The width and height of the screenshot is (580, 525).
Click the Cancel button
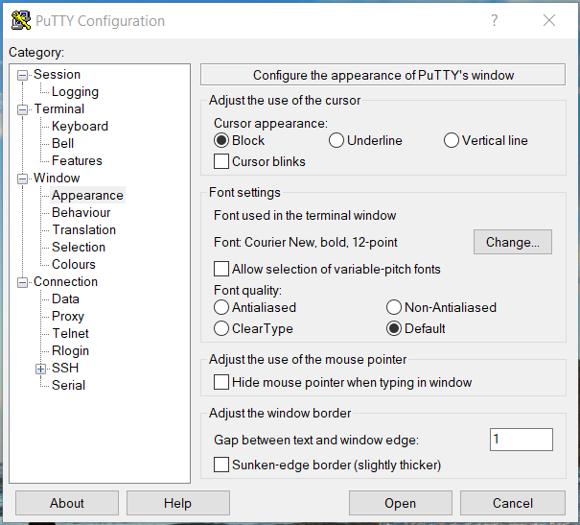pos(513,503)
